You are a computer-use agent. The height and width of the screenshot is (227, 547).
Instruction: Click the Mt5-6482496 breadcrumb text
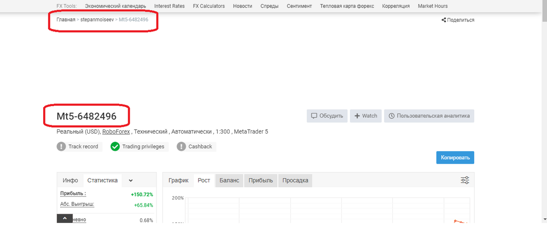coord(134,20)
